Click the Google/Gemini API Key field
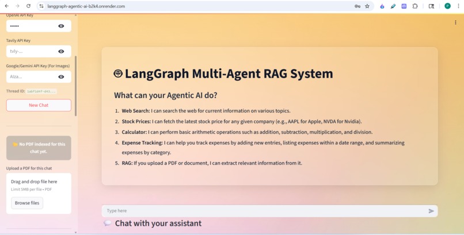Viewport: 464px width, 235px height. [x=39, y=77]
